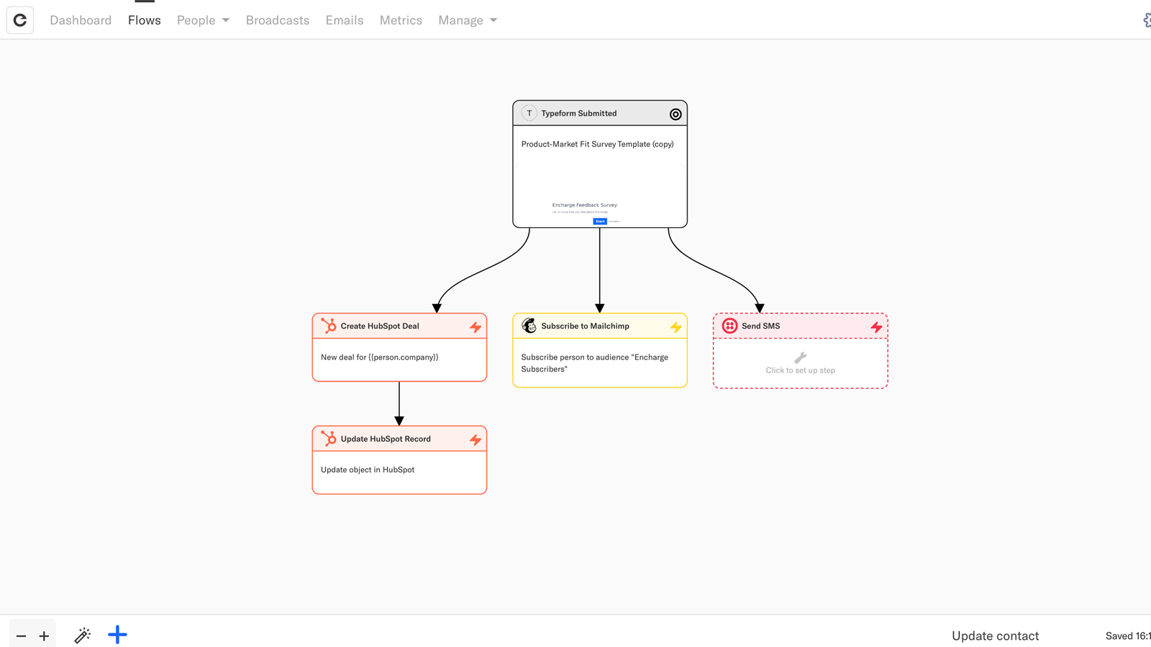Click lightning bolt on Update HubSpot Record
The image size is (1151, 647).
[475, 439]
